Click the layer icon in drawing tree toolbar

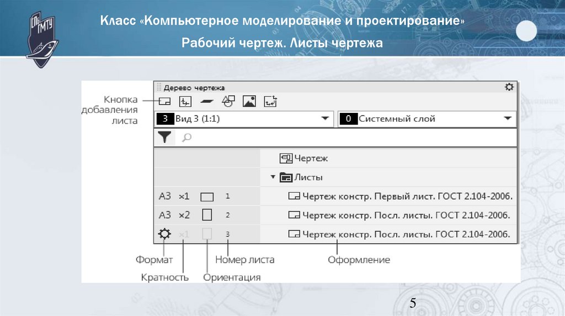coord(207,101)
